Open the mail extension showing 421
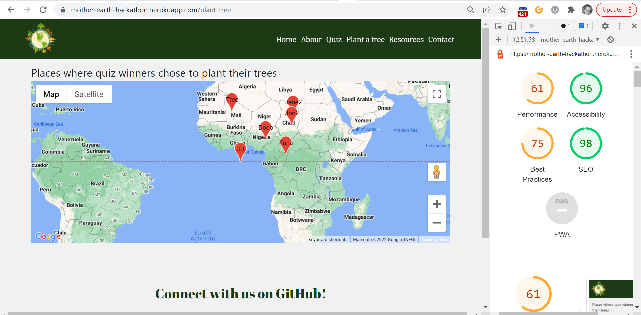Screen dimensions: 641x315 pyautogui.click(x=523, y=11)
